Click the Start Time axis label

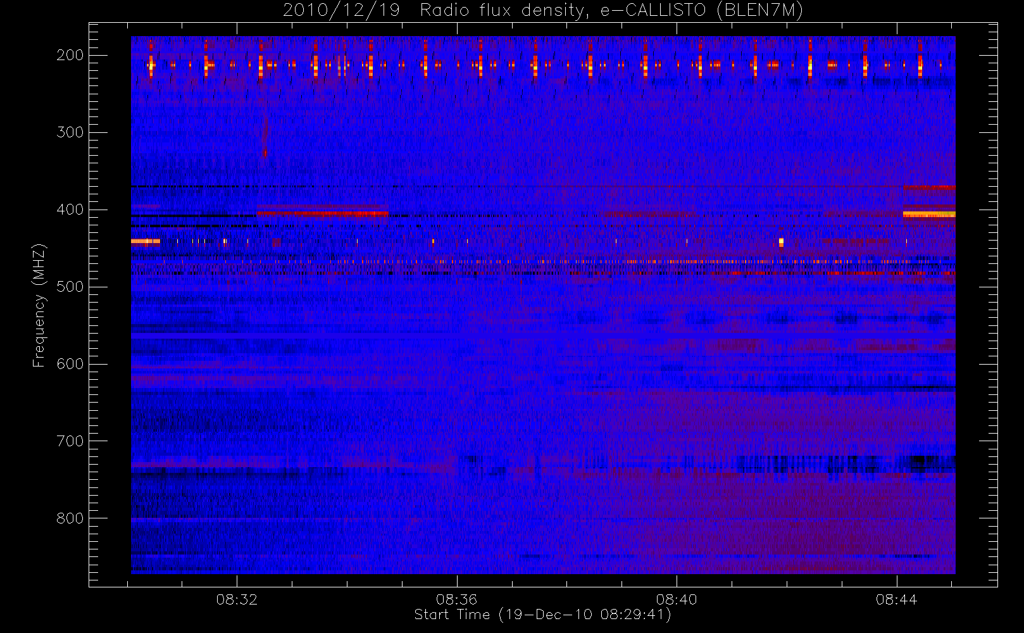coord(542,615)
